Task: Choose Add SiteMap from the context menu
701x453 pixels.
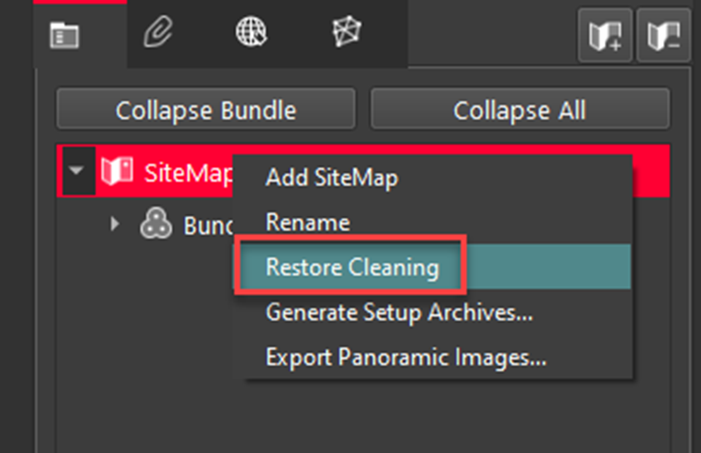Action: pyautogui.click(x=331, y=178)
